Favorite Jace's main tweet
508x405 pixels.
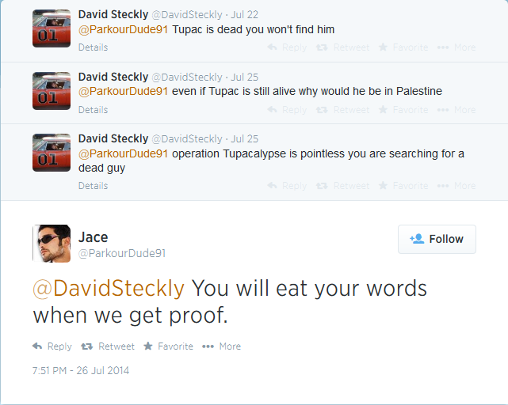(168, 346)
